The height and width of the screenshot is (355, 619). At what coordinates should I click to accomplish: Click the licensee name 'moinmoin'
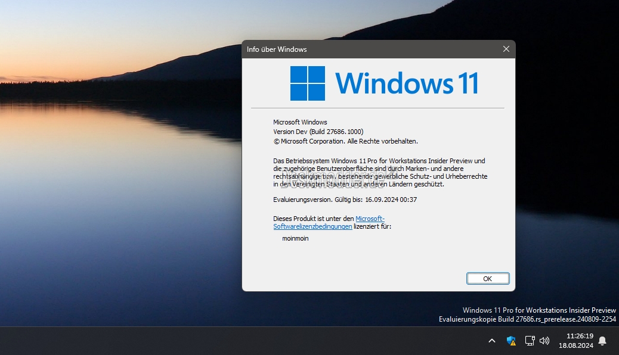click(295, 238)
